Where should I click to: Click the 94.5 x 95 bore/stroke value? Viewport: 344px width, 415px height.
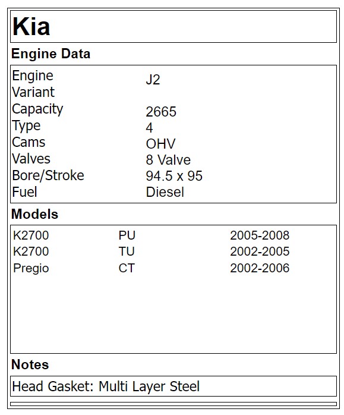(x=174, y=176)
